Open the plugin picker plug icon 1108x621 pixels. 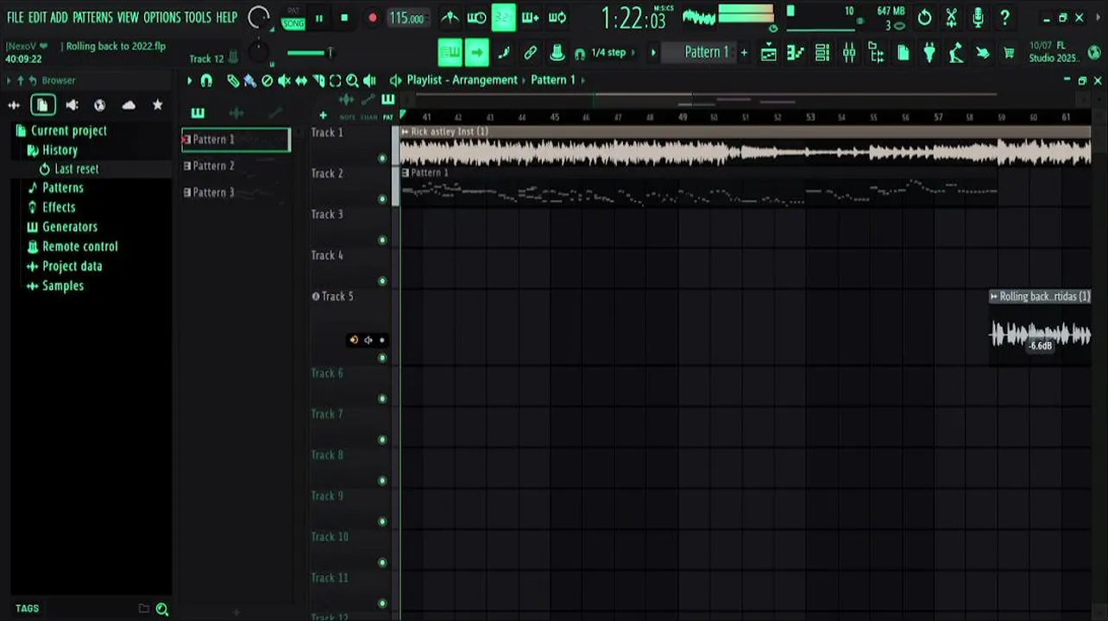[x=929, y=53]
